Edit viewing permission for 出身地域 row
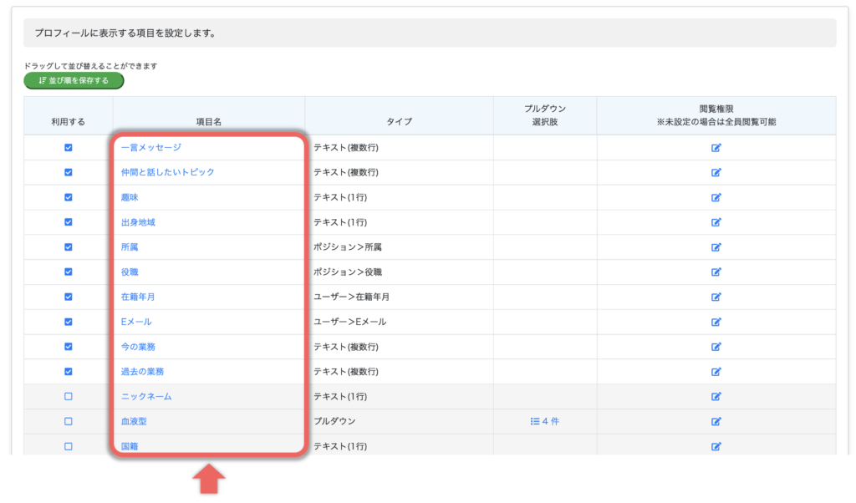Image resolution: width=856 pixels, height=503 pixels. point(716,222)
